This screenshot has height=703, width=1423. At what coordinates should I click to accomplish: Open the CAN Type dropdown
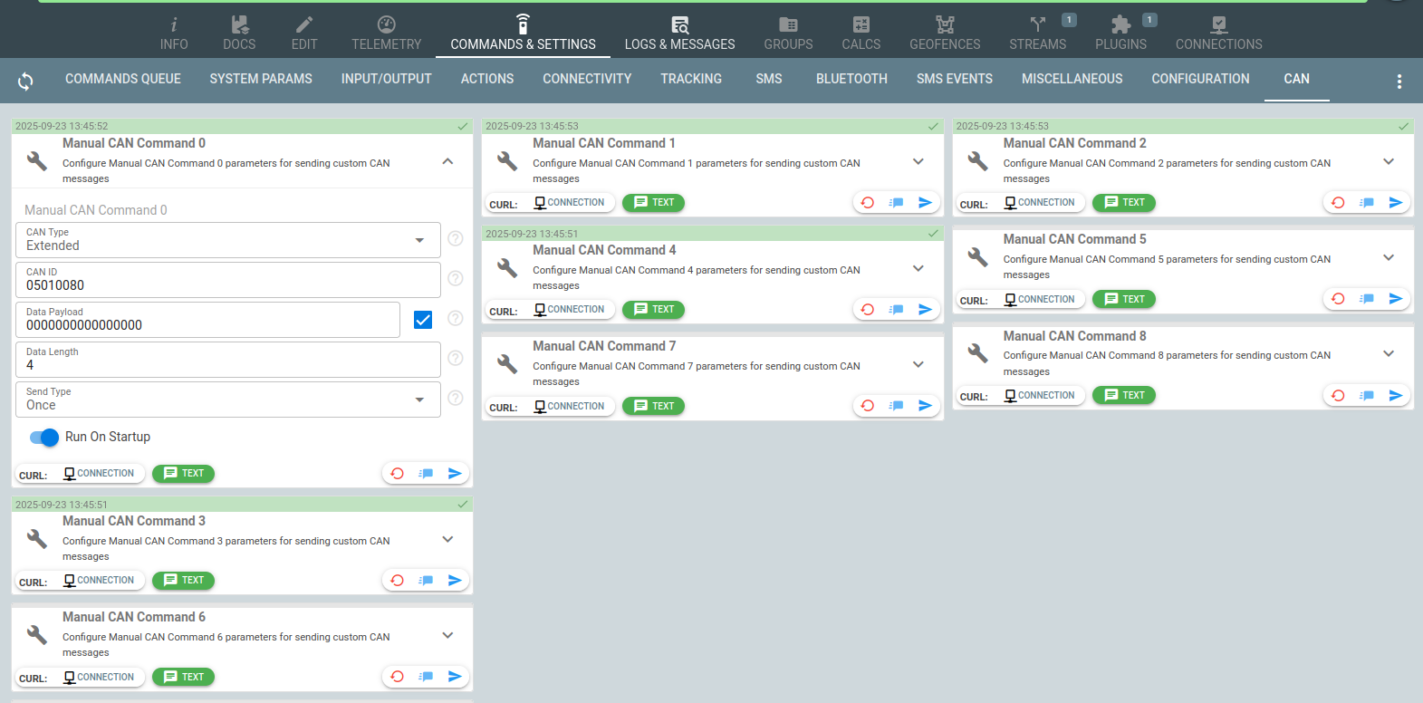228,240
